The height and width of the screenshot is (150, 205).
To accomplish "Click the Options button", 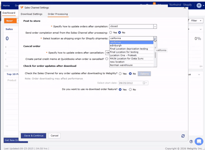I will pos(144,74).
